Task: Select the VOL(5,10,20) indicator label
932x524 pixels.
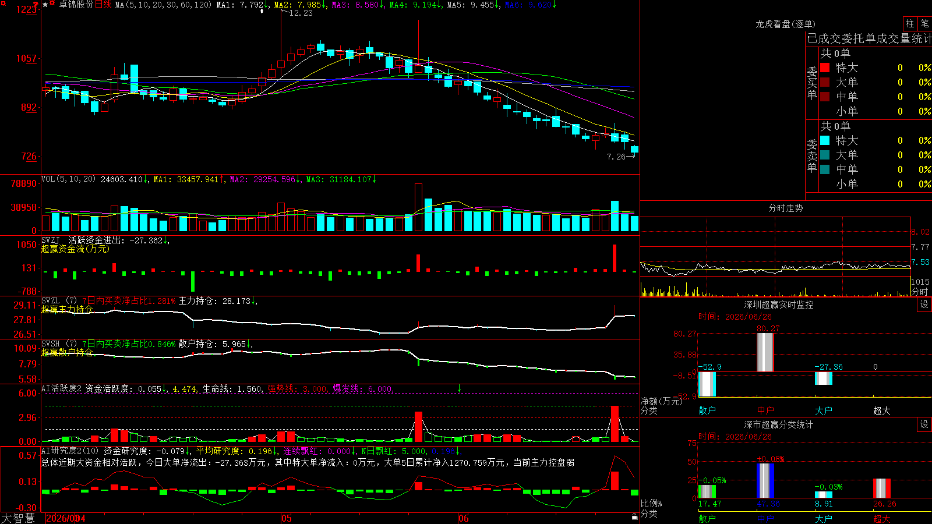Action: [x=68, y=179]
